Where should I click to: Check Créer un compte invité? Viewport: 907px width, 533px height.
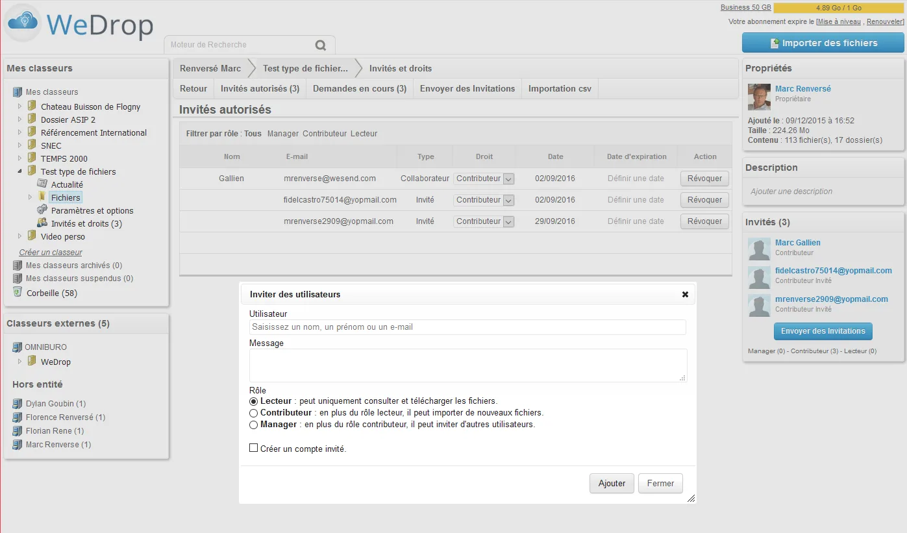[x=254, y=448]
